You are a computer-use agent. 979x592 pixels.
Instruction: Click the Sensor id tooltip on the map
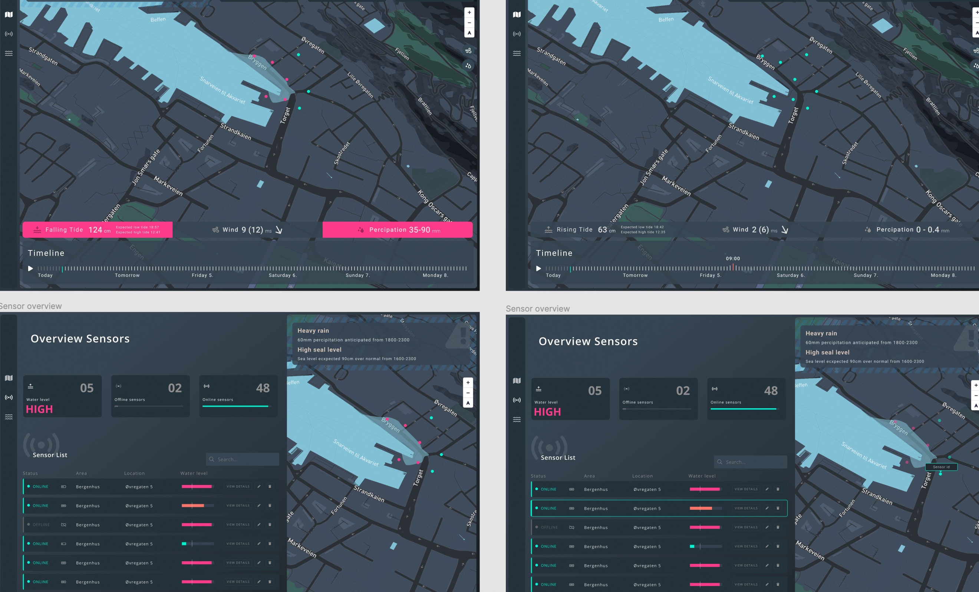pos(941,467)
